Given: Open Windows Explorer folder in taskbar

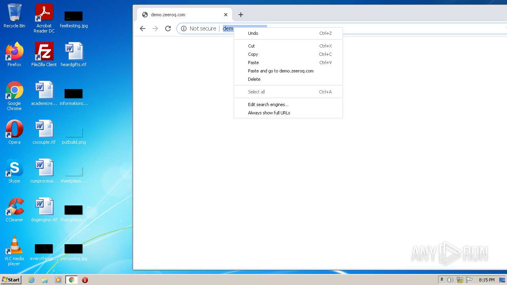Looking at the screenshot, I should tap(45, 280).
